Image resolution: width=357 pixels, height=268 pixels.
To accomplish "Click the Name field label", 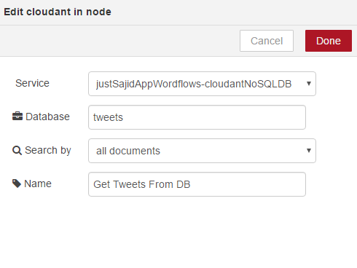I will point(38,184).
